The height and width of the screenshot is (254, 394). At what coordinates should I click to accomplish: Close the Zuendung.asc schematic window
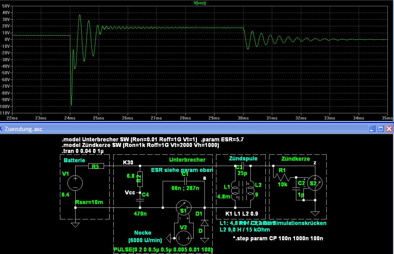389,129
